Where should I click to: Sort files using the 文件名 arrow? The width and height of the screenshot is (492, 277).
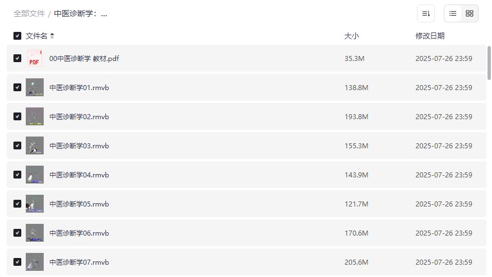pyautogui.click(x=52, y=36)
